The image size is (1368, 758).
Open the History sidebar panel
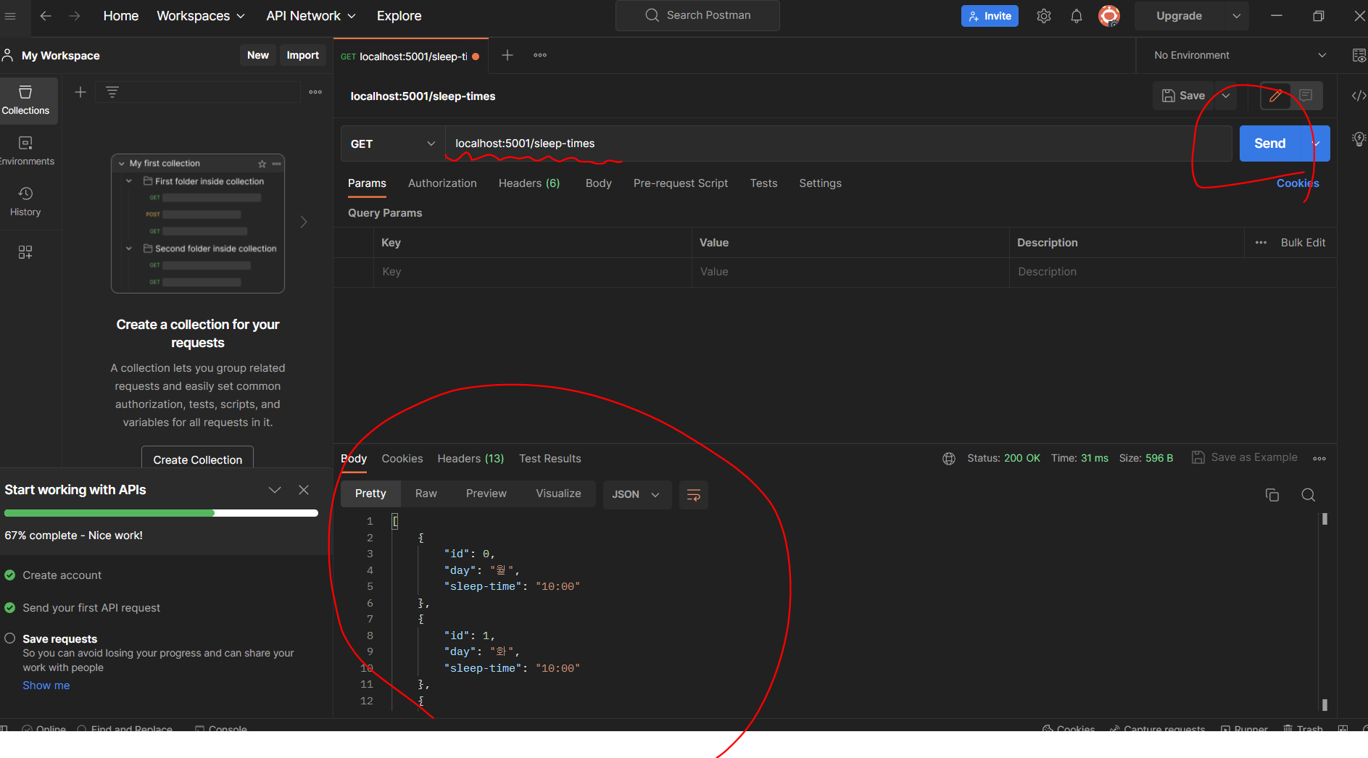tap(25, 201)
